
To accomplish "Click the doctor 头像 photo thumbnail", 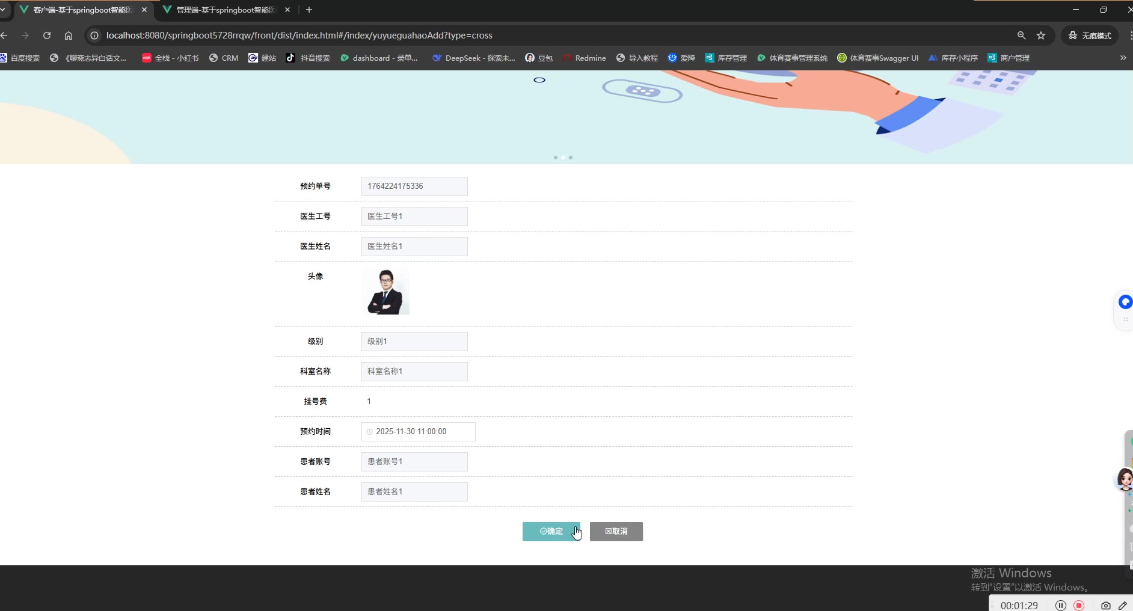I will (x=385, y=291).
